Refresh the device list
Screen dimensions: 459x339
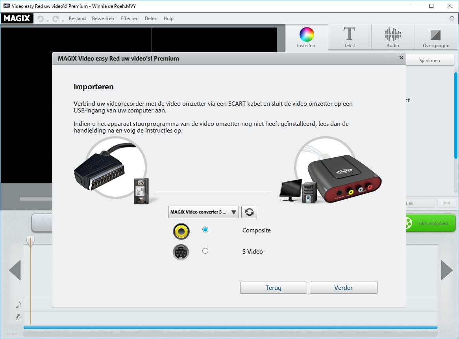click(x=249, y=212)
